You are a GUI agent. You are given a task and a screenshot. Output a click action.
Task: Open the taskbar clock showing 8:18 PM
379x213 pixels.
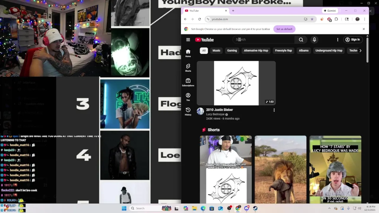371,208
